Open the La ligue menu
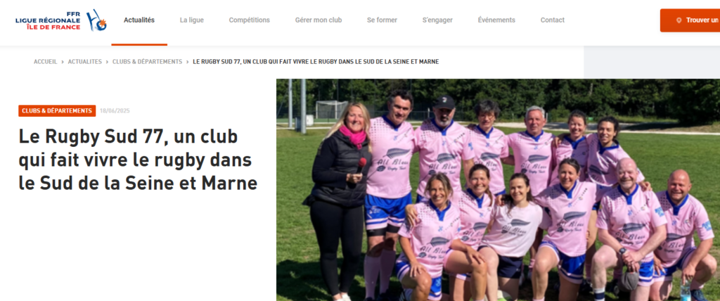Viewport: 720px width, 301px height. click(x=191, y=20)
